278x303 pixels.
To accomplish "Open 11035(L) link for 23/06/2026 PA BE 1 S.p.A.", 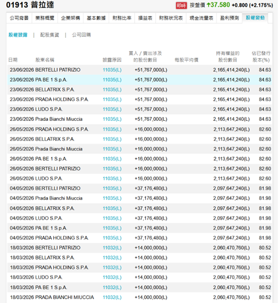I will coord(112,79).
